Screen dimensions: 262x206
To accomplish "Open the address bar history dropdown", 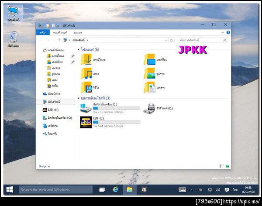I will [166, 40].
